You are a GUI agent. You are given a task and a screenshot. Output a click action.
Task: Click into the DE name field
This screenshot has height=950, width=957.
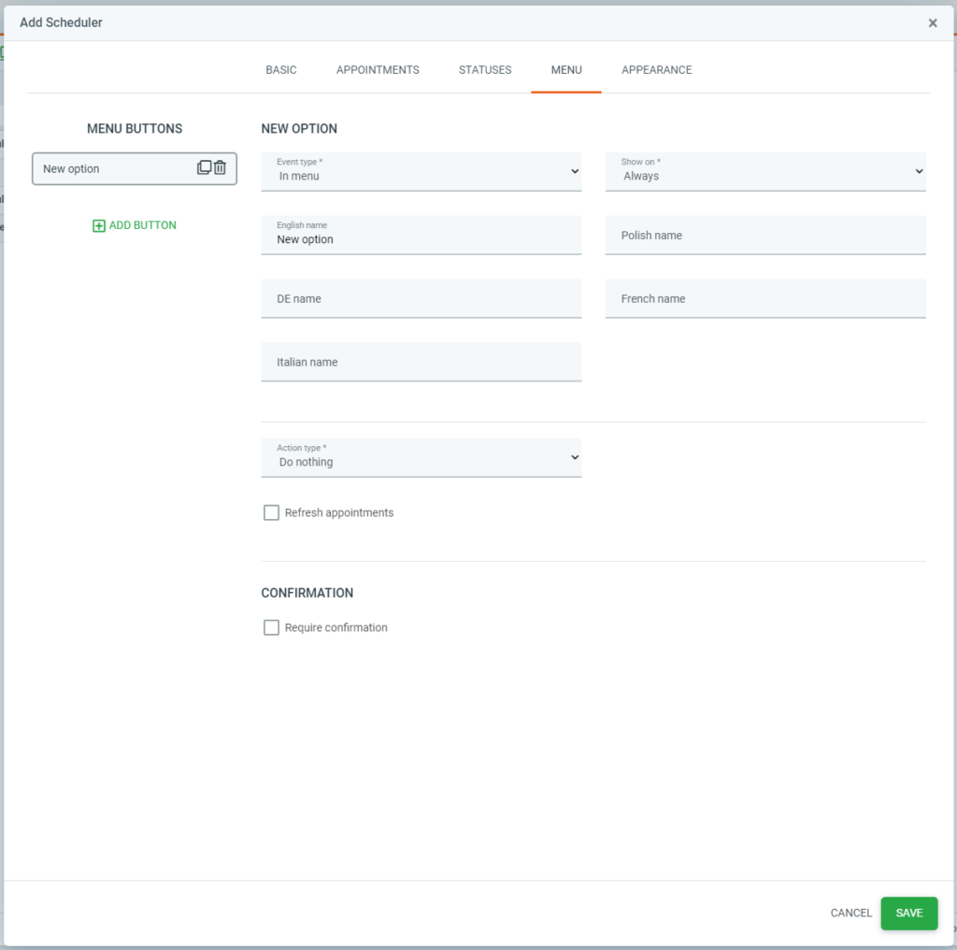421,299
